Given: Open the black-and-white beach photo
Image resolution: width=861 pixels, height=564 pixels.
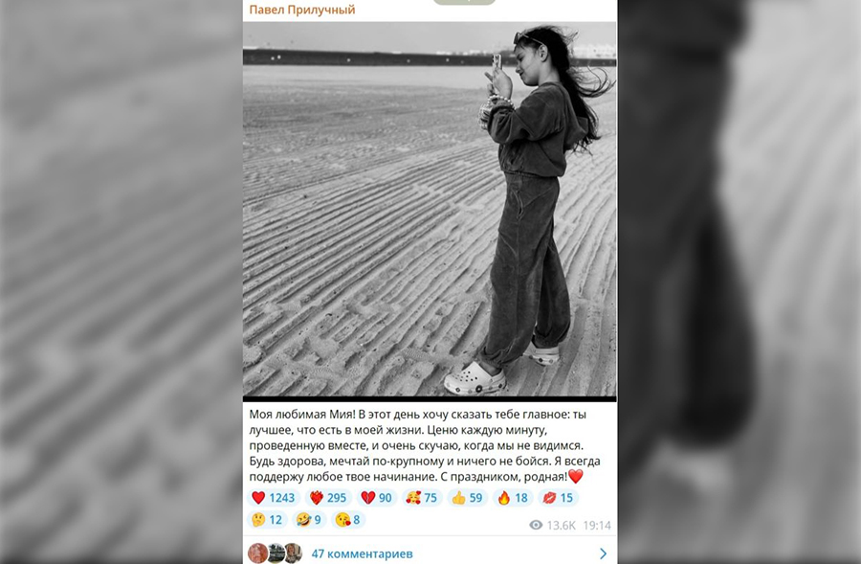Looking at the screenshot, I should (x=430, y=209).
